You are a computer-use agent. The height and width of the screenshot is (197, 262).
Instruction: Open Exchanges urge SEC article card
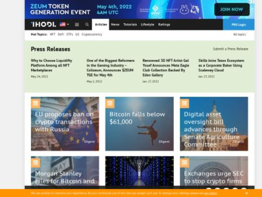point(214,171)
